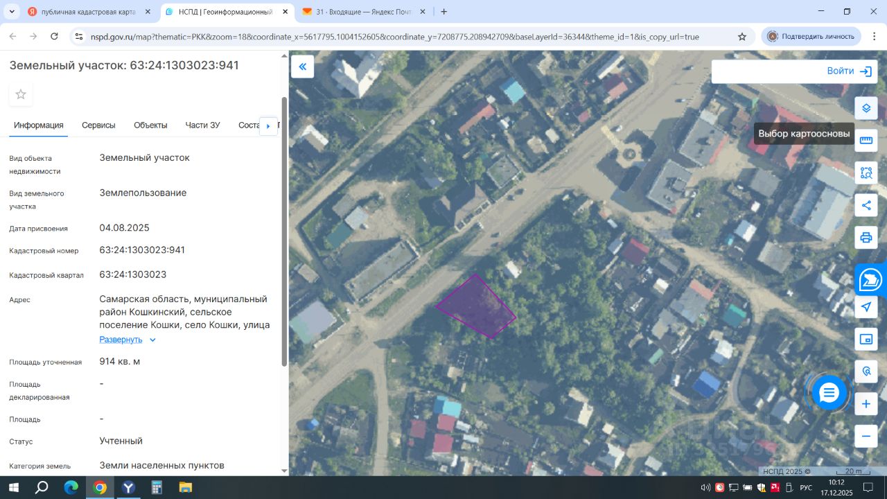The height and width of the screenshot is (499, 887).
Task: Focus the browser address bar URL
Action: 395,37
